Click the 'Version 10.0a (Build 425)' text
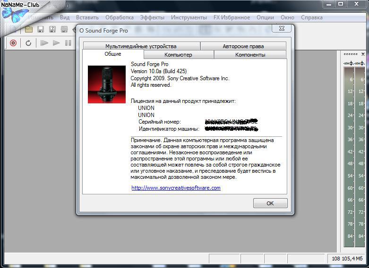369x268 pixels. pyautogui.click(x=159, y=71)
